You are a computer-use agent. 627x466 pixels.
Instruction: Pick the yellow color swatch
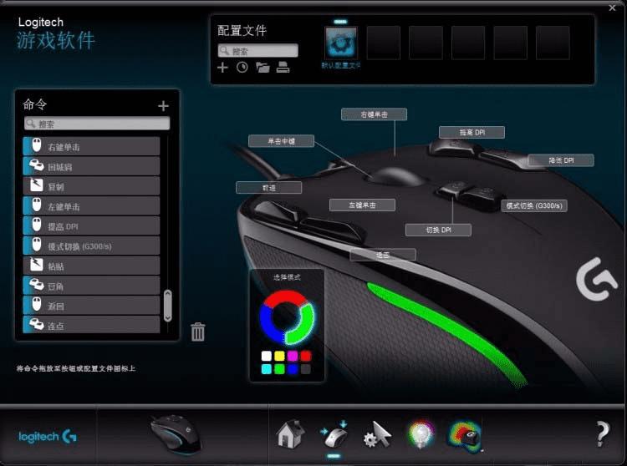click(x=279, y=356)
